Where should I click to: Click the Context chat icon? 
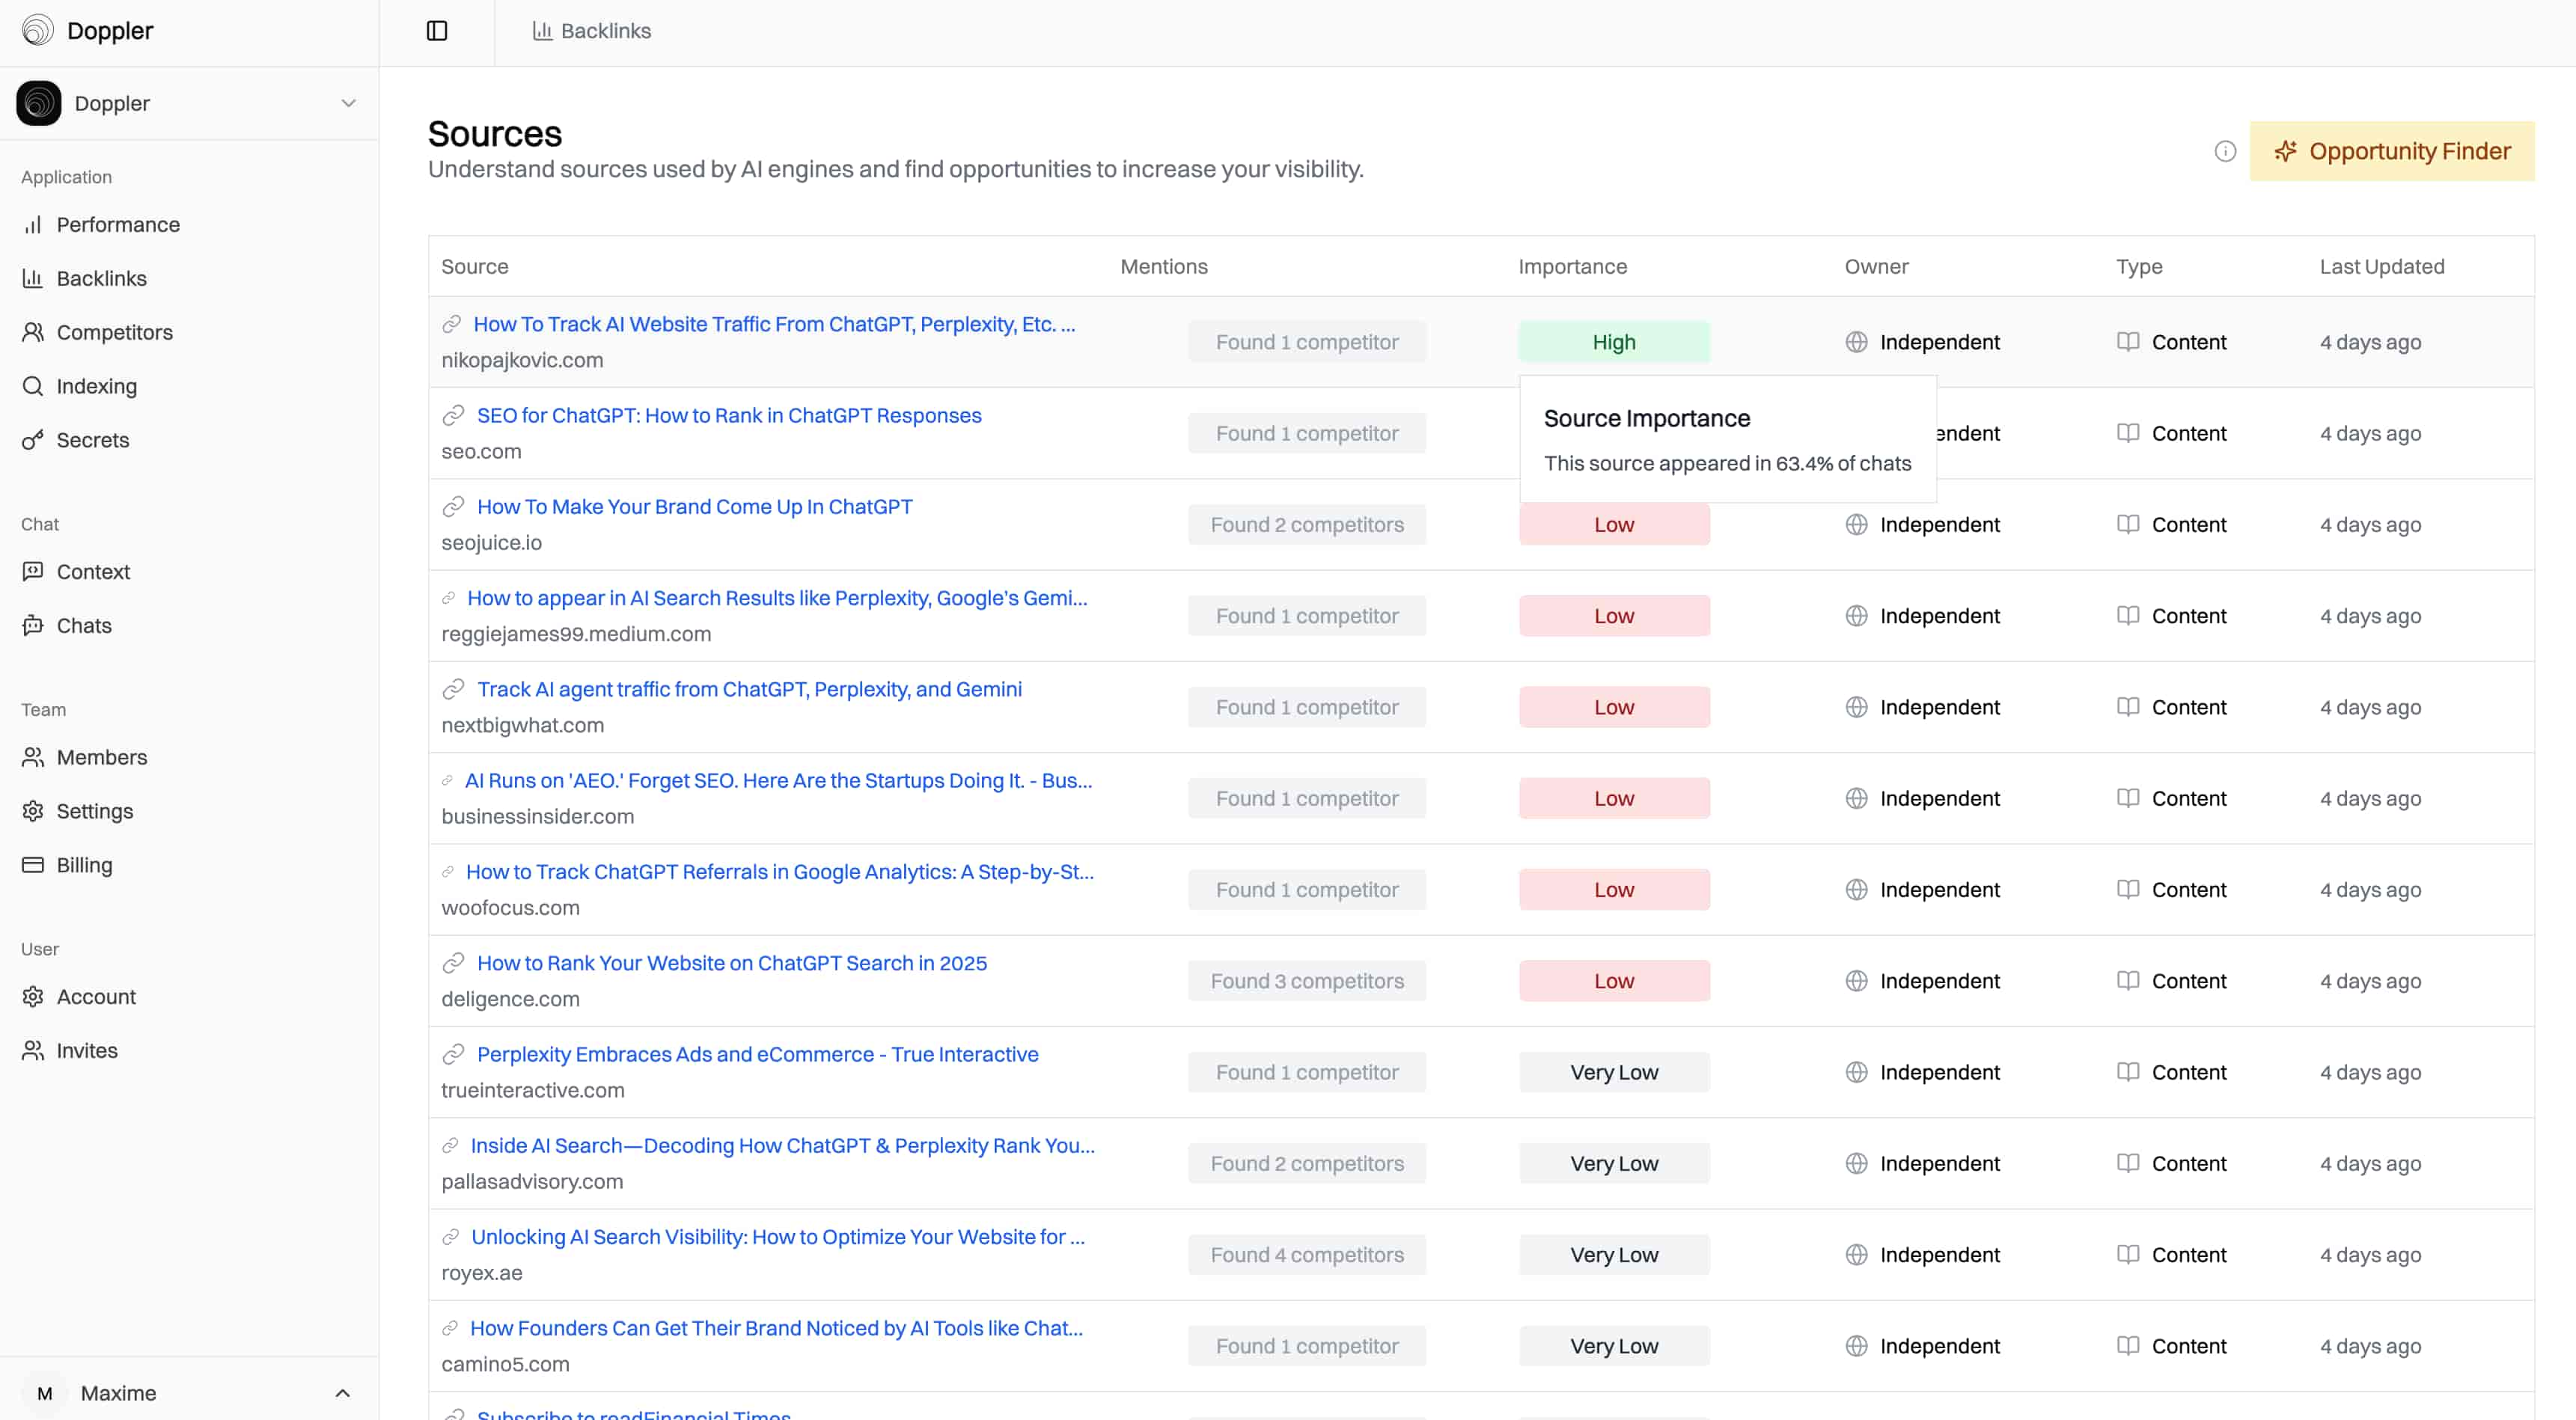[33, 571]
